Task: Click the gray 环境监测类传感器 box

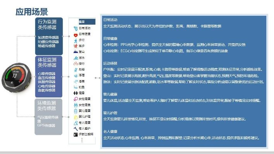Action: [48, 116]
